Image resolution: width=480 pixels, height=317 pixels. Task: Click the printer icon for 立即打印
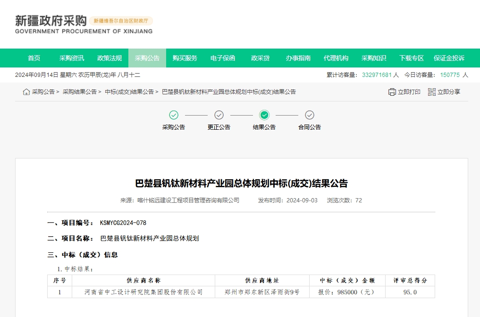coord(392,92)
